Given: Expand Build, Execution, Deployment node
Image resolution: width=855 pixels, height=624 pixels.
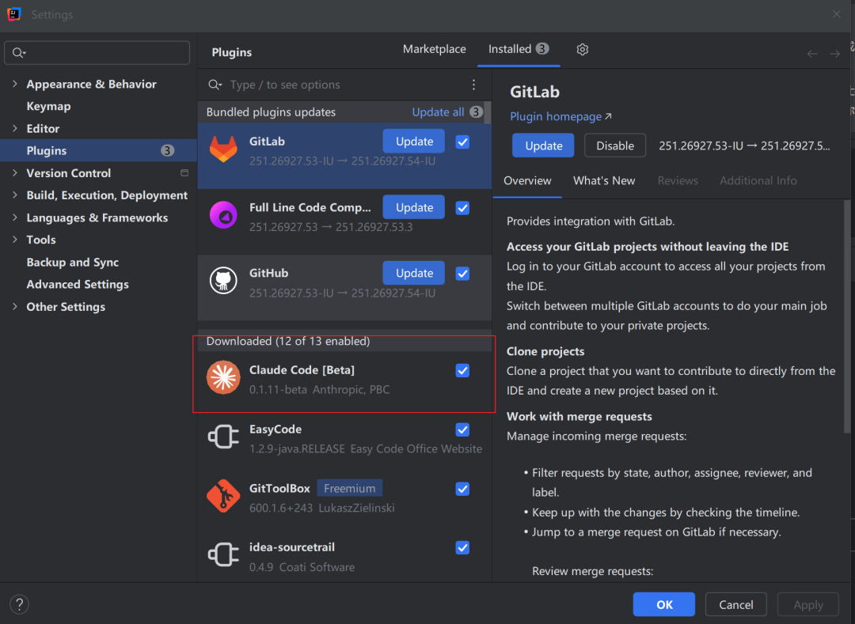Looking at the screenshot, I should click(x=15, y=195).
